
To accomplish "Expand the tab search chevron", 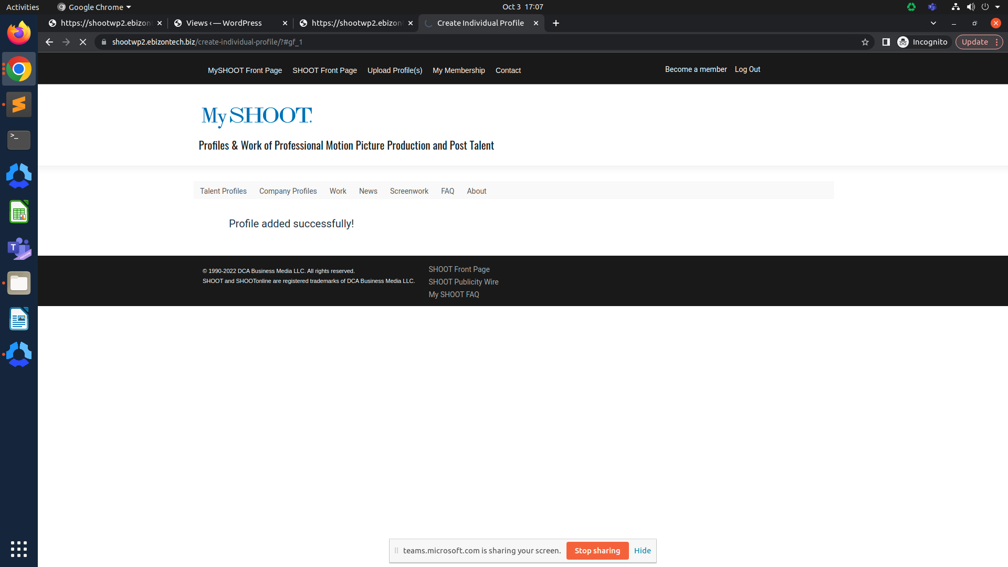I will (x=933, y=23).
